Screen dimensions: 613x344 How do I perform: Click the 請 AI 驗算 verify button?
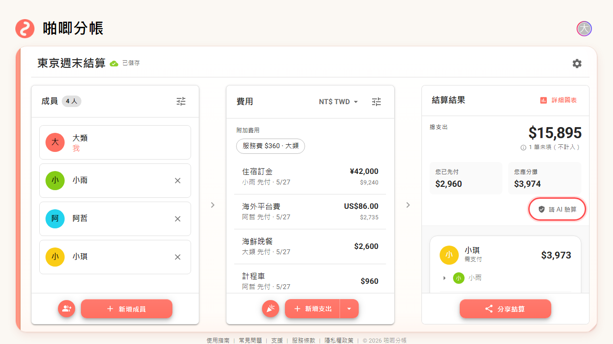pos(557,209)
